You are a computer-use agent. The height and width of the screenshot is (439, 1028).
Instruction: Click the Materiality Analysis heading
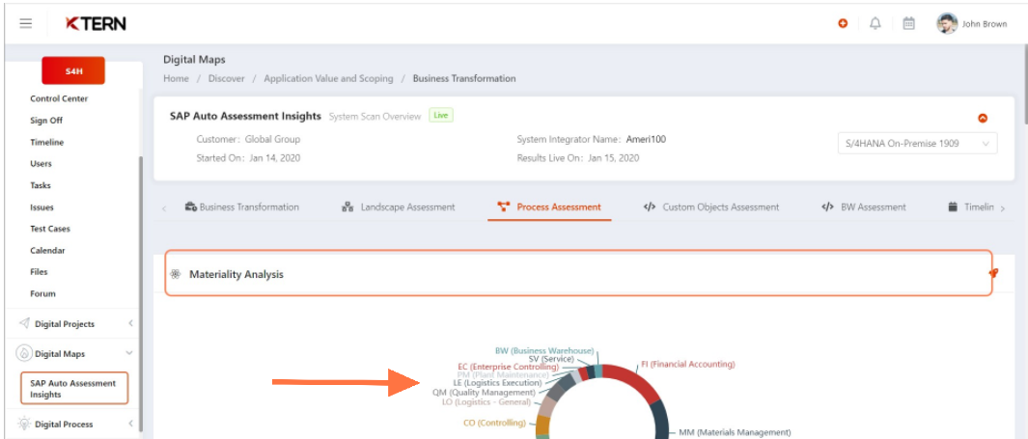tap(236, 275)
